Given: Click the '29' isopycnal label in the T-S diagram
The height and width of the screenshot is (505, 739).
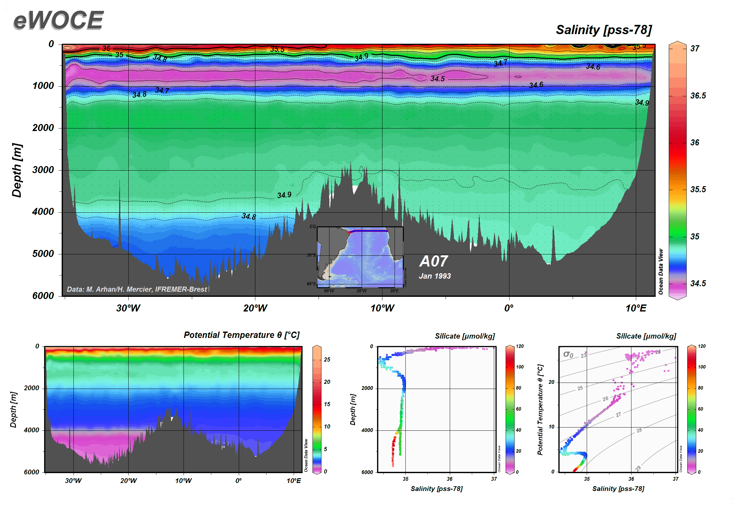Looking at the screenshot, I should coord(638,468).
